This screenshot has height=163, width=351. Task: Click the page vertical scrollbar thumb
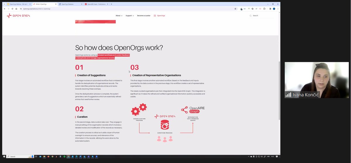(279, 91)
